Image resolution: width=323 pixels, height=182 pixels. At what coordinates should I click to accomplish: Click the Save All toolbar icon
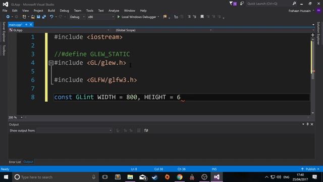44,17
